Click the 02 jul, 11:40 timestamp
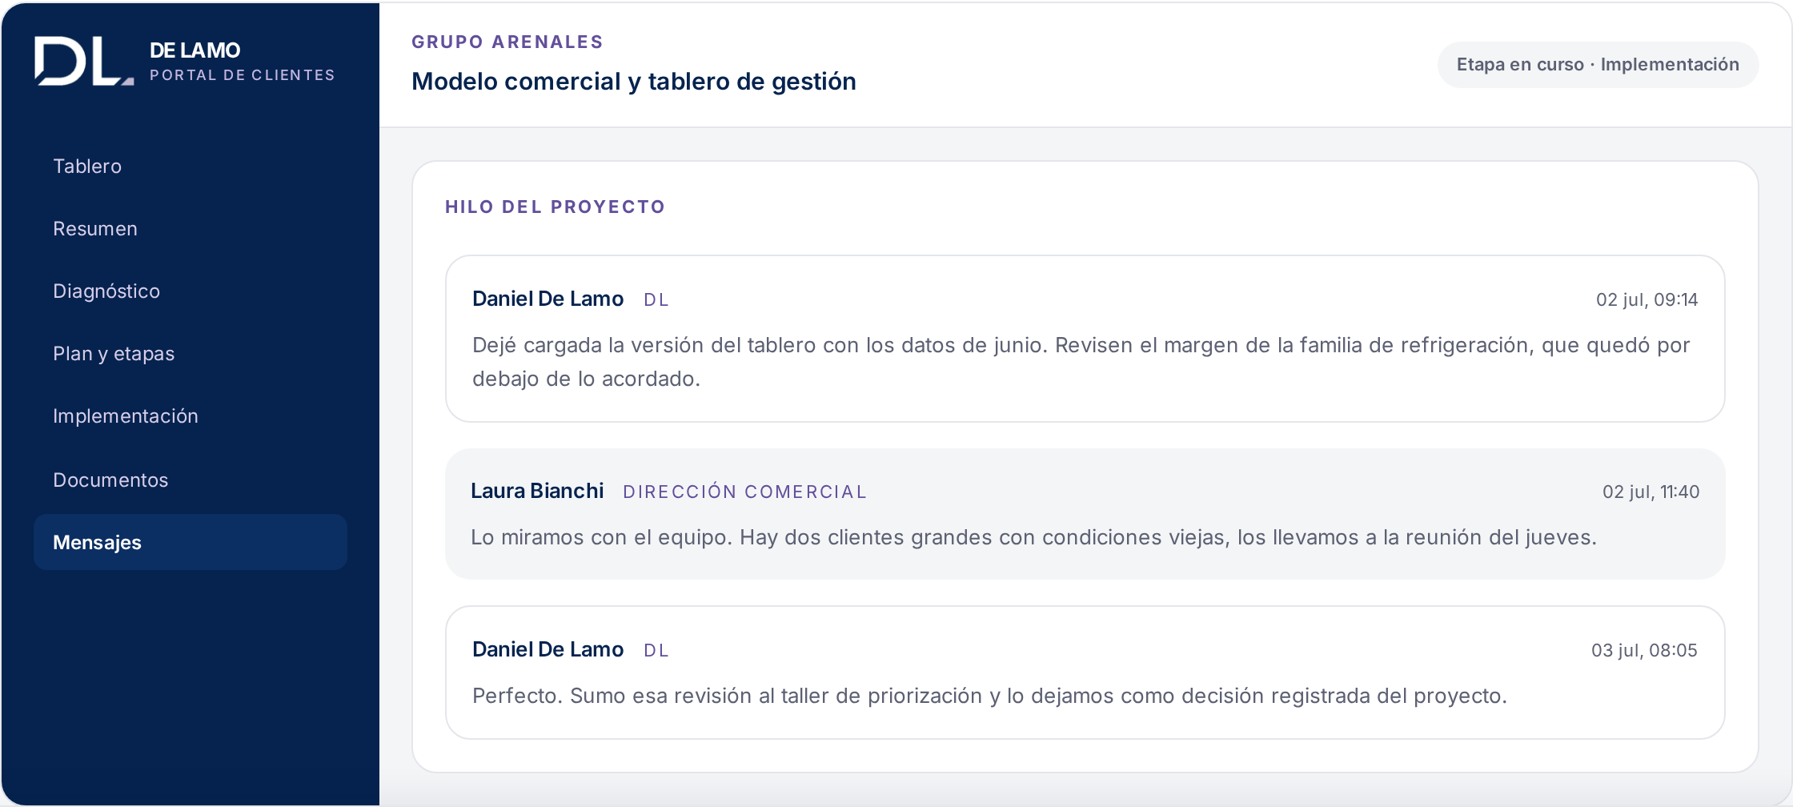 tap(1651, 492)
